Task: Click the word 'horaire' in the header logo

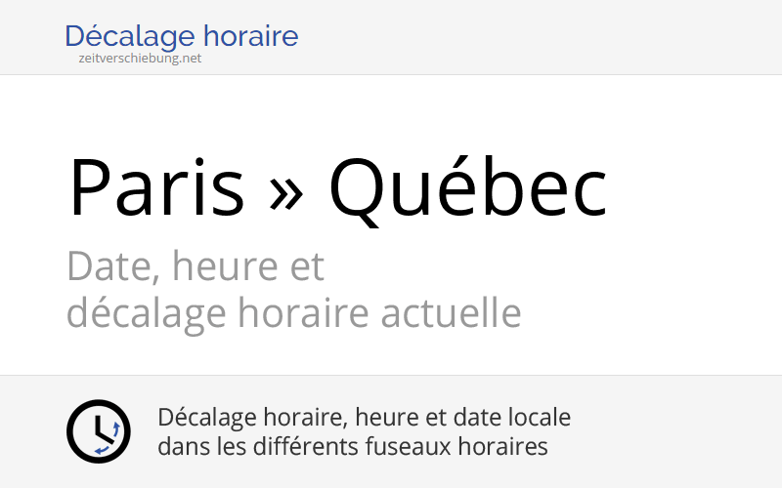Action: (251, 37)
